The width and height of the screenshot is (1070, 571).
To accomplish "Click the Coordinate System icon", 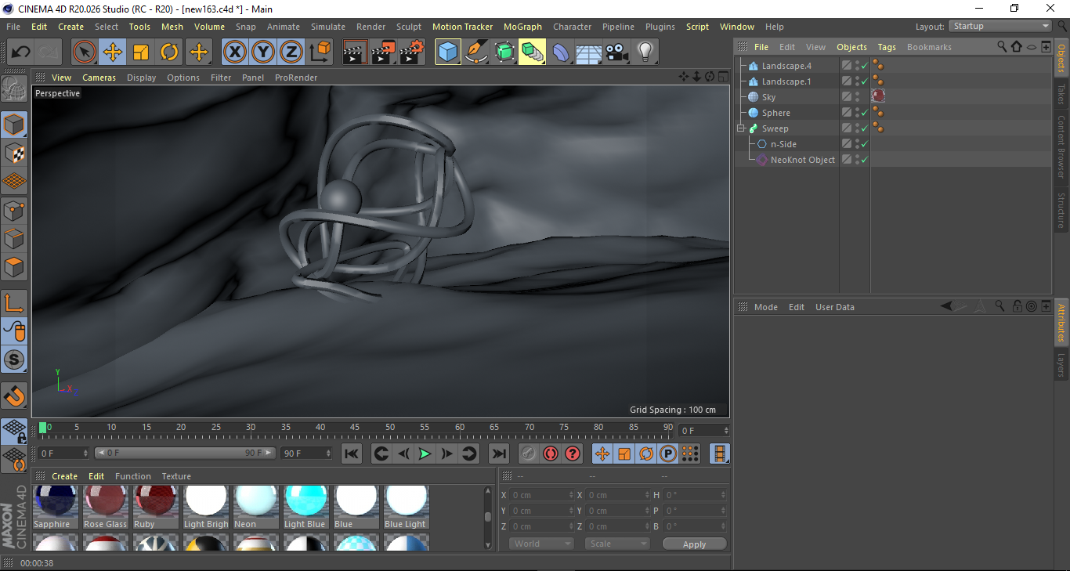I will [320, 52].
